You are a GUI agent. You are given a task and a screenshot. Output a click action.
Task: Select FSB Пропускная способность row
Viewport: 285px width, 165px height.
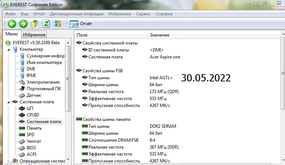(x=114, y=105)
